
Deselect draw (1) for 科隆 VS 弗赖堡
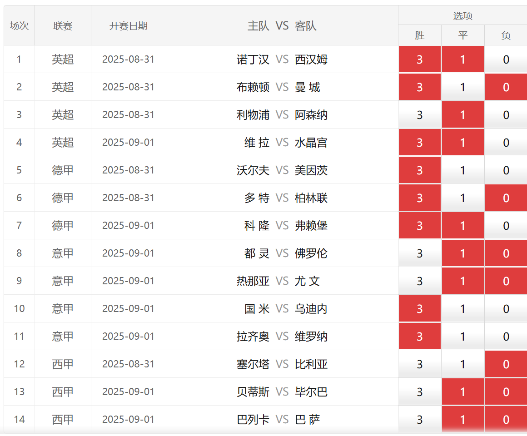click(x=463, y=226)
